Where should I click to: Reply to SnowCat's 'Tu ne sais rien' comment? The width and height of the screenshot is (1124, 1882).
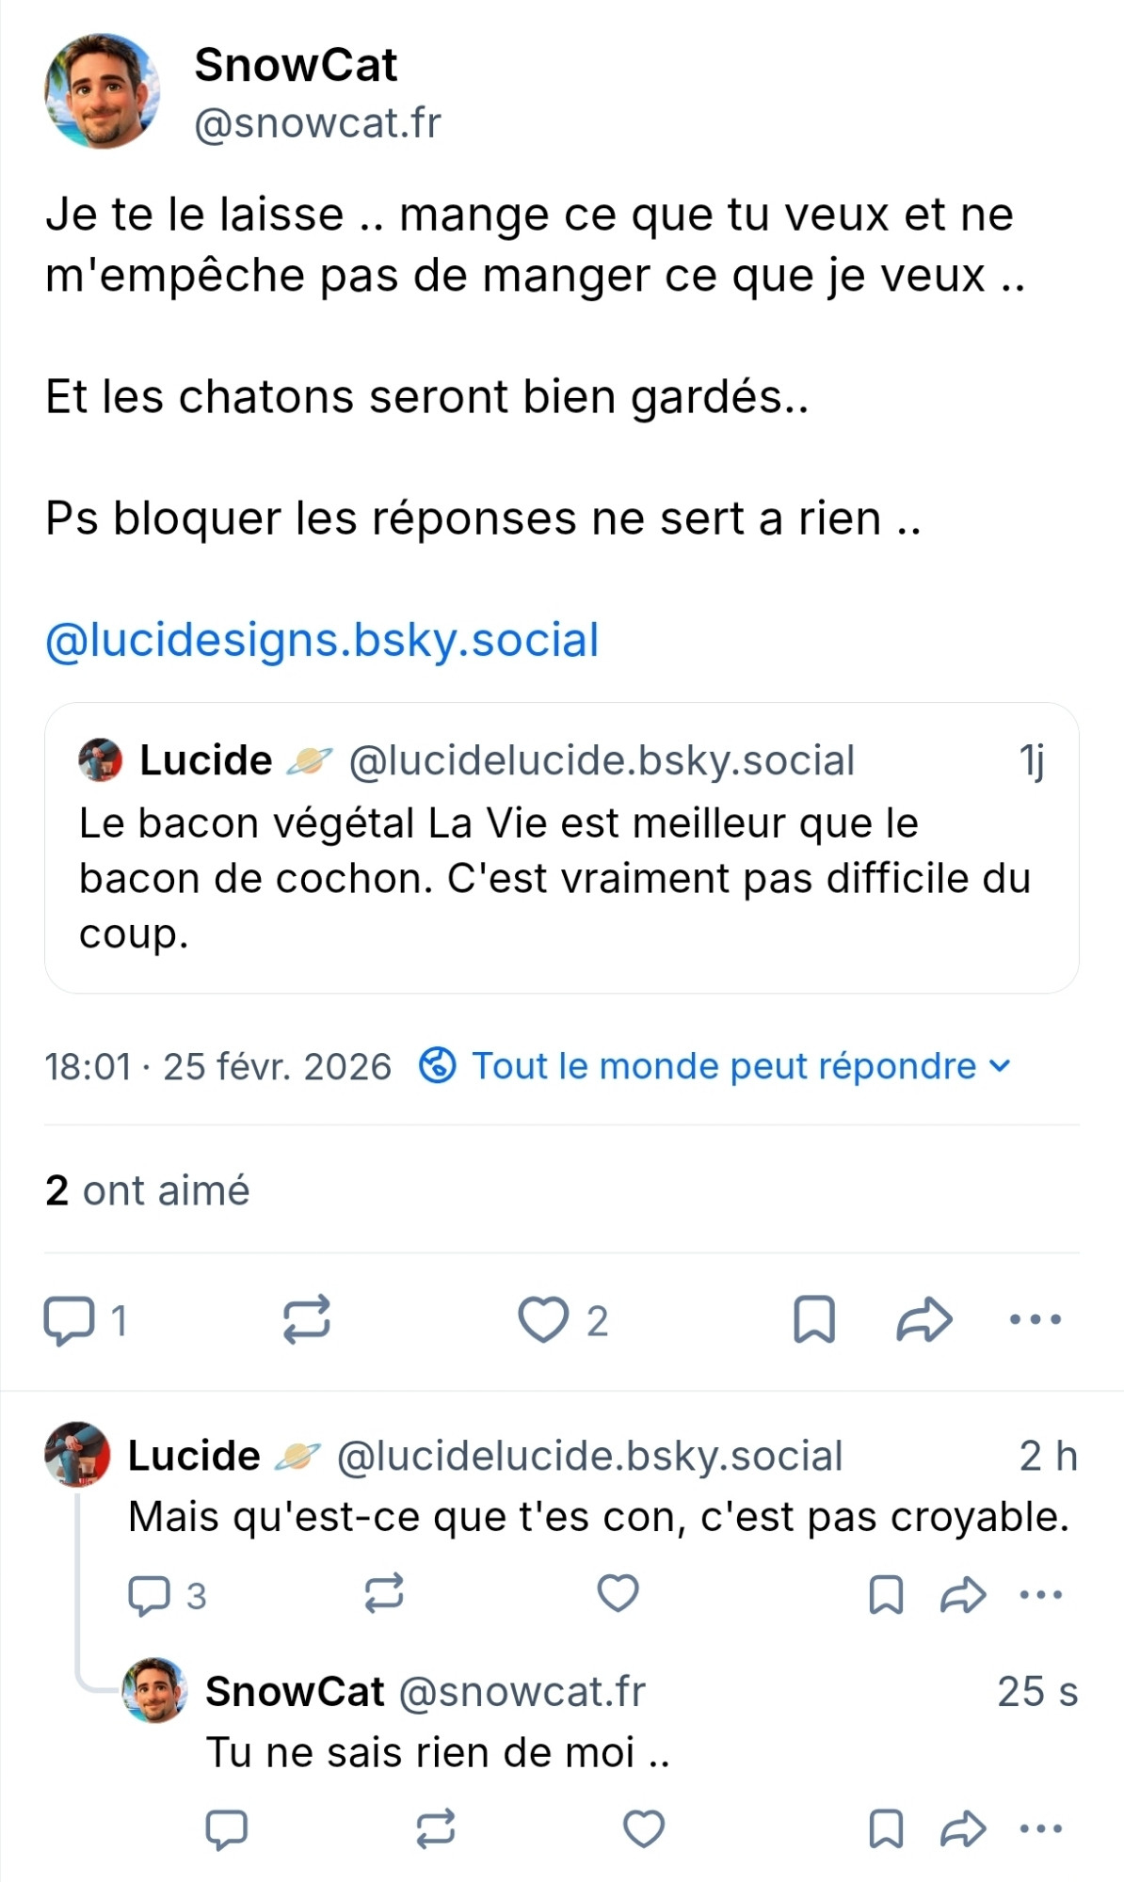(x=227, y=1828)
